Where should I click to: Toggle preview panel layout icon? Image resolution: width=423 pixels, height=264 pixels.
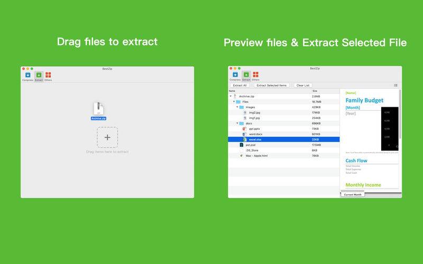coord(396,86)
